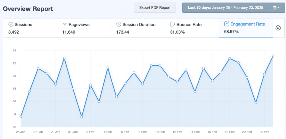Viewport: 286px width, 139px height.
Task: Click the calendar icon in date picker
Action: 275,8
